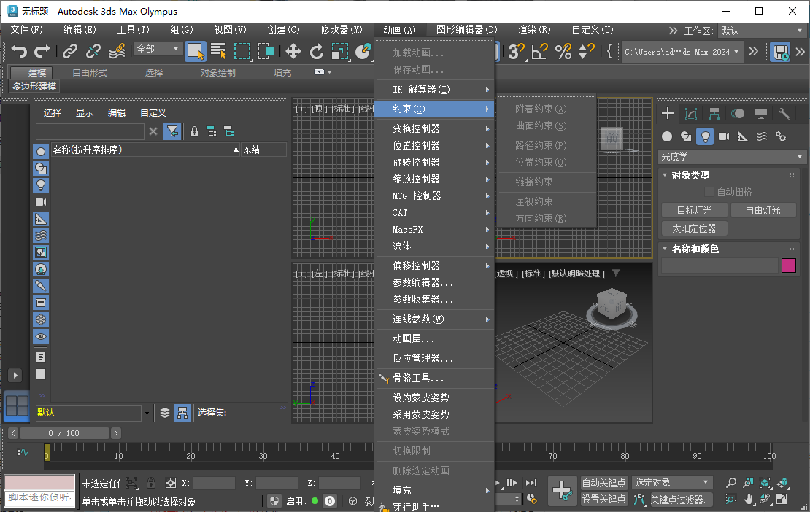Image resolution: width=810 pixels, height=512 pixels.
Task: Open the project path dropdown
Action: [682, 52]
